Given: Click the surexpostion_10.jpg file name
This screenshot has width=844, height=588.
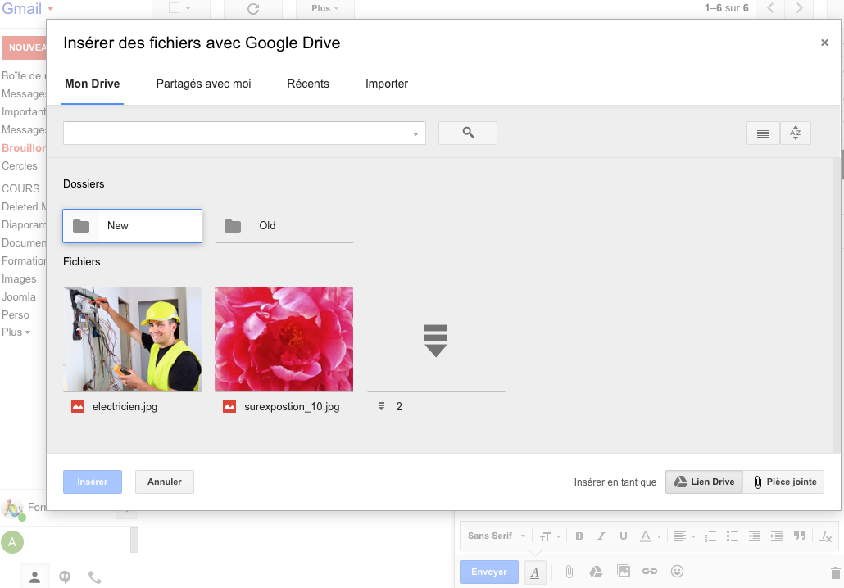Looking at the screenshot, I should coord(292,407).
